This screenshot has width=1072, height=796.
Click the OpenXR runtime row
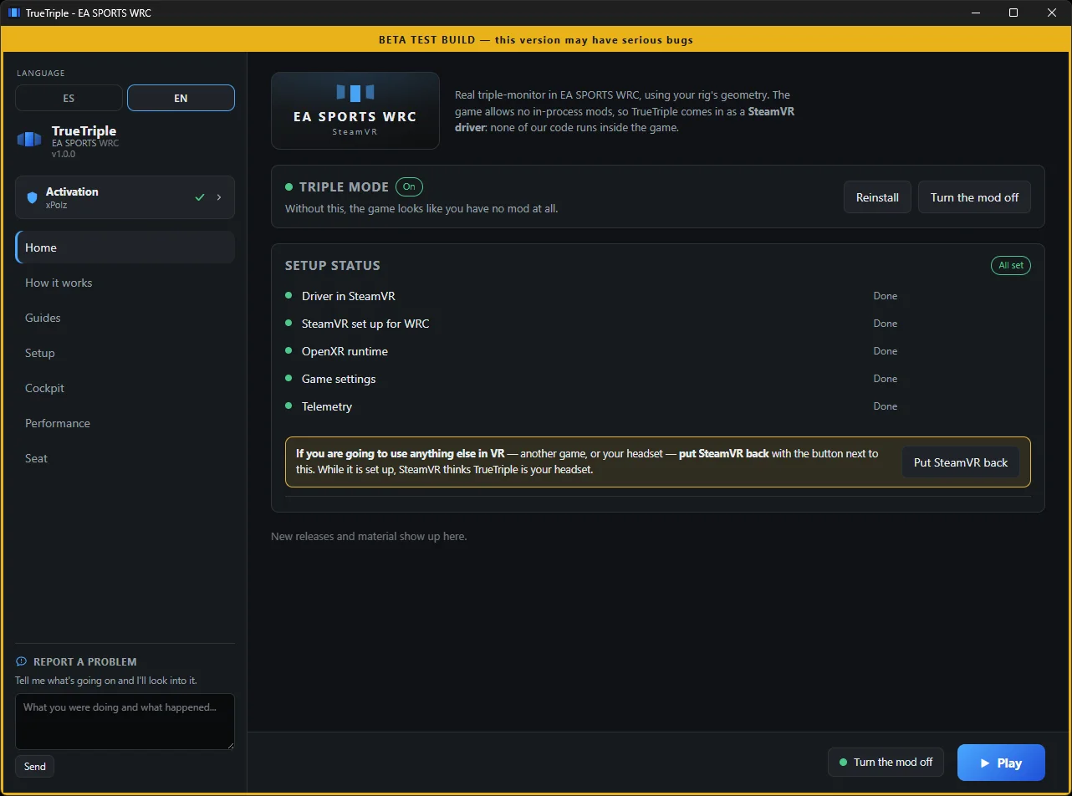pyautogui.click(x=658, y=351)
